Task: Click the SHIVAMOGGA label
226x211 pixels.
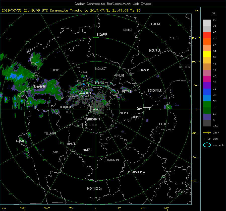Action: click(94, 189)
